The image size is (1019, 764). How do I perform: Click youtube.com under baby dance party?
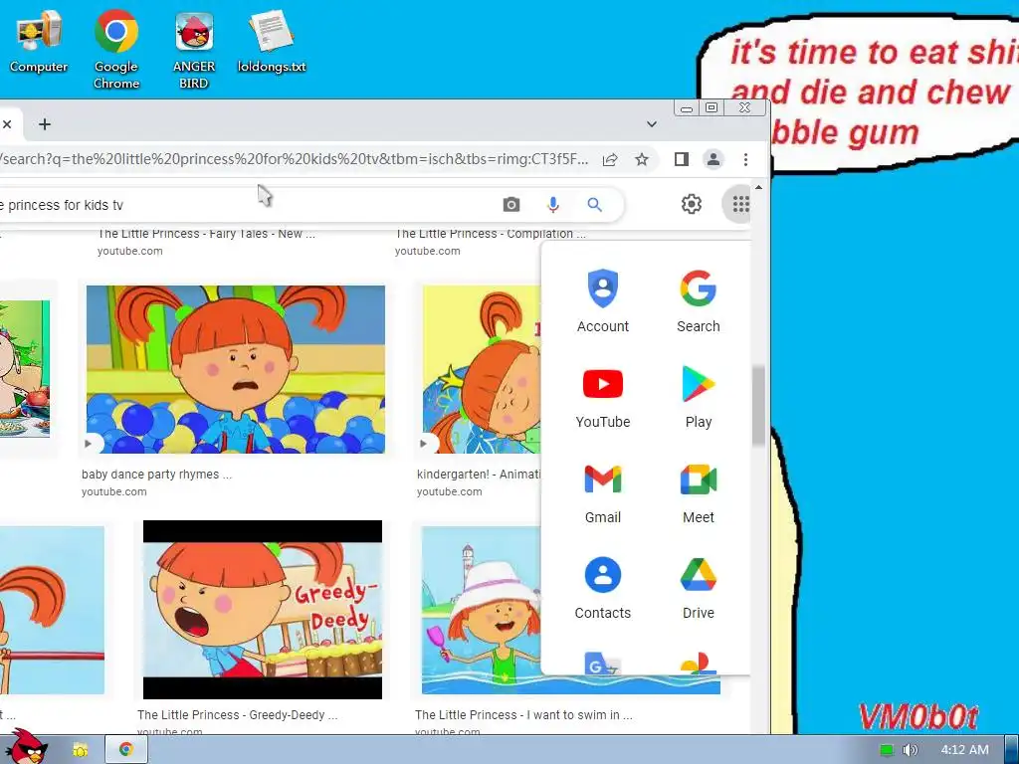[113, 491]
